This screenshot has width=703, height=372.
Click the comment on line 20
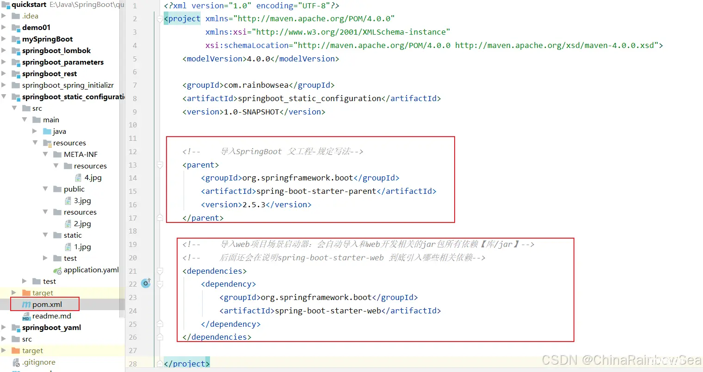coord(333,258)
